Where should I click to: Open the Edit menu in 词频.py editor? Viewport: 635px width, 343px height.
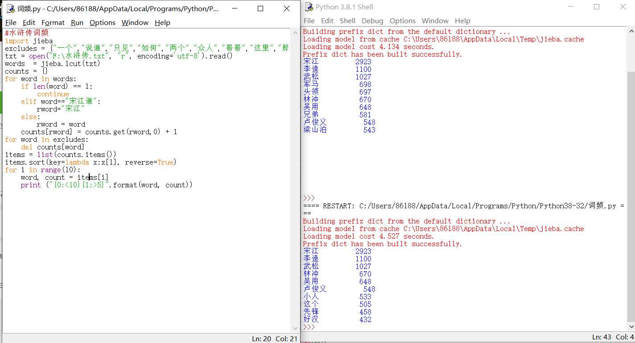tap(29, 22)
